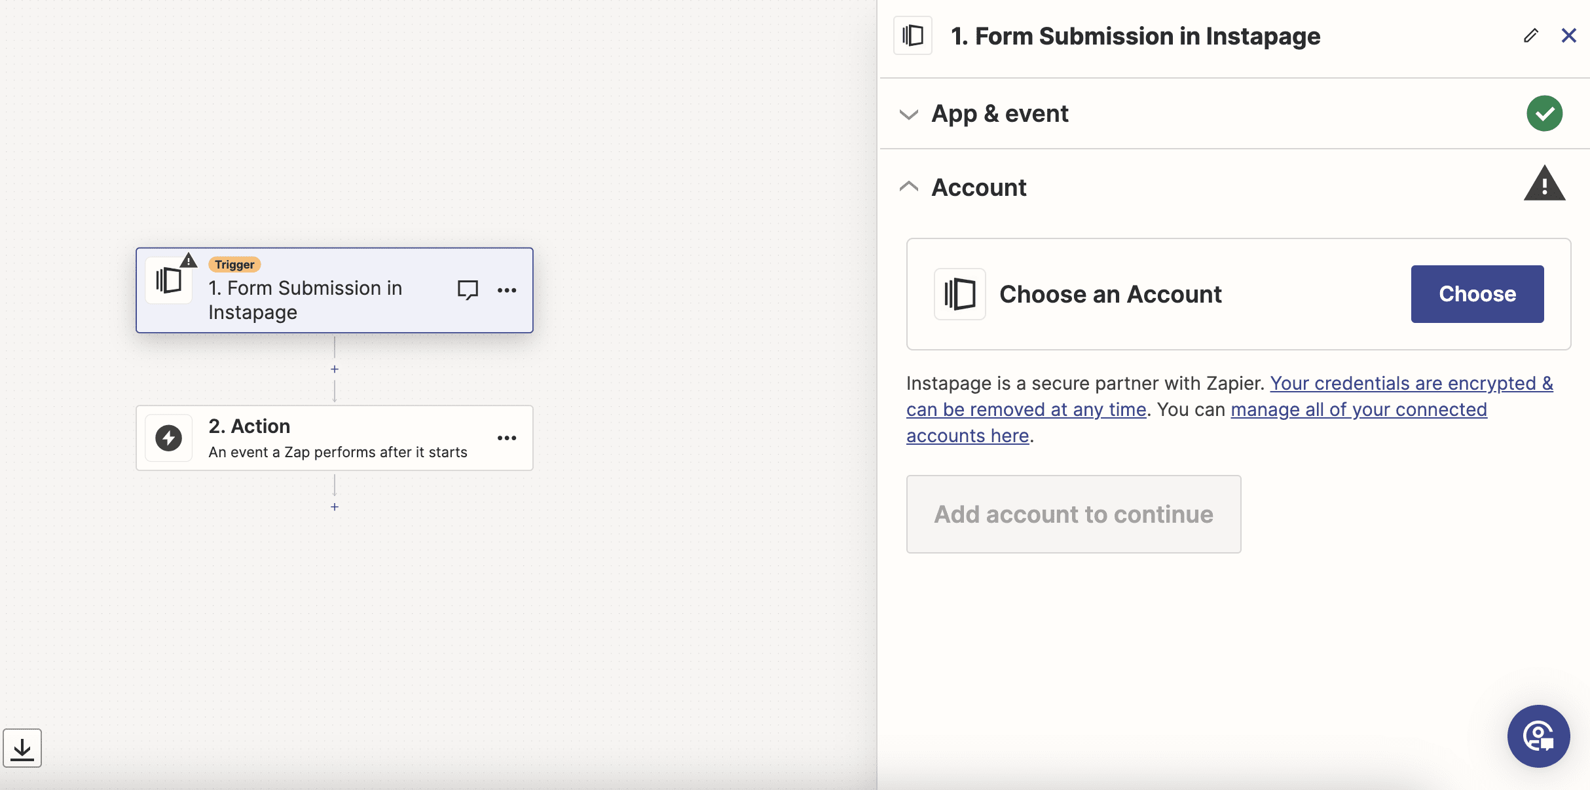Click the lightning bolt Action icon
1590x790 pixels.
(168, 438)
